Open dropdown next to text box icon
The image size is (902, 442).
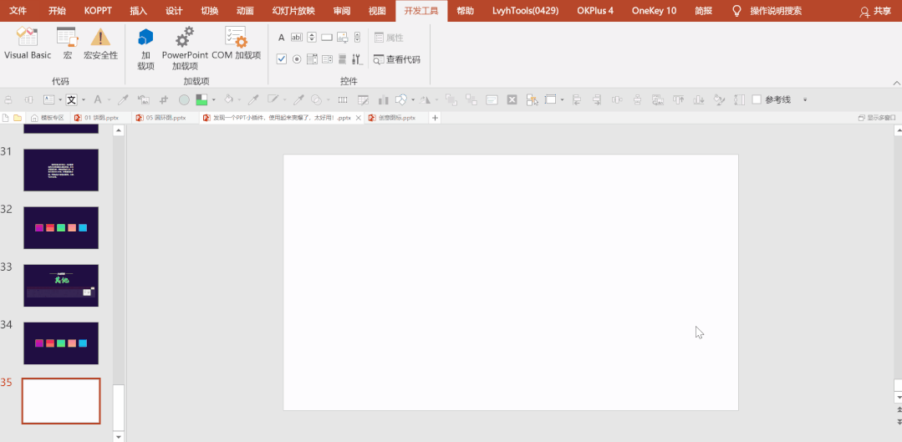pos(60,100)
